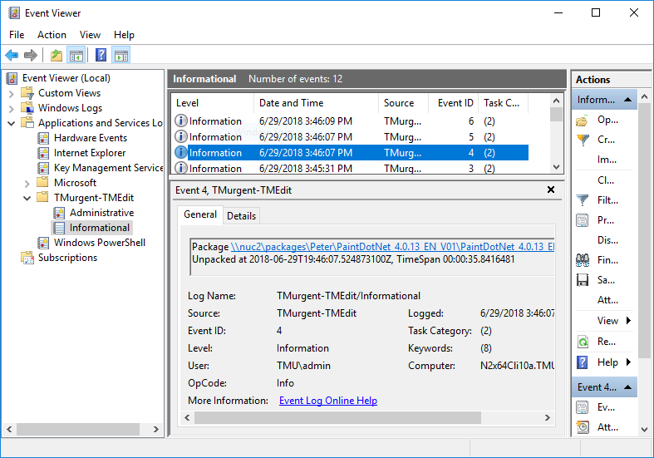Click the Attach Task clock icon at bottom
This screenshot has height=458, width=654.
click(x=583, y=427)
